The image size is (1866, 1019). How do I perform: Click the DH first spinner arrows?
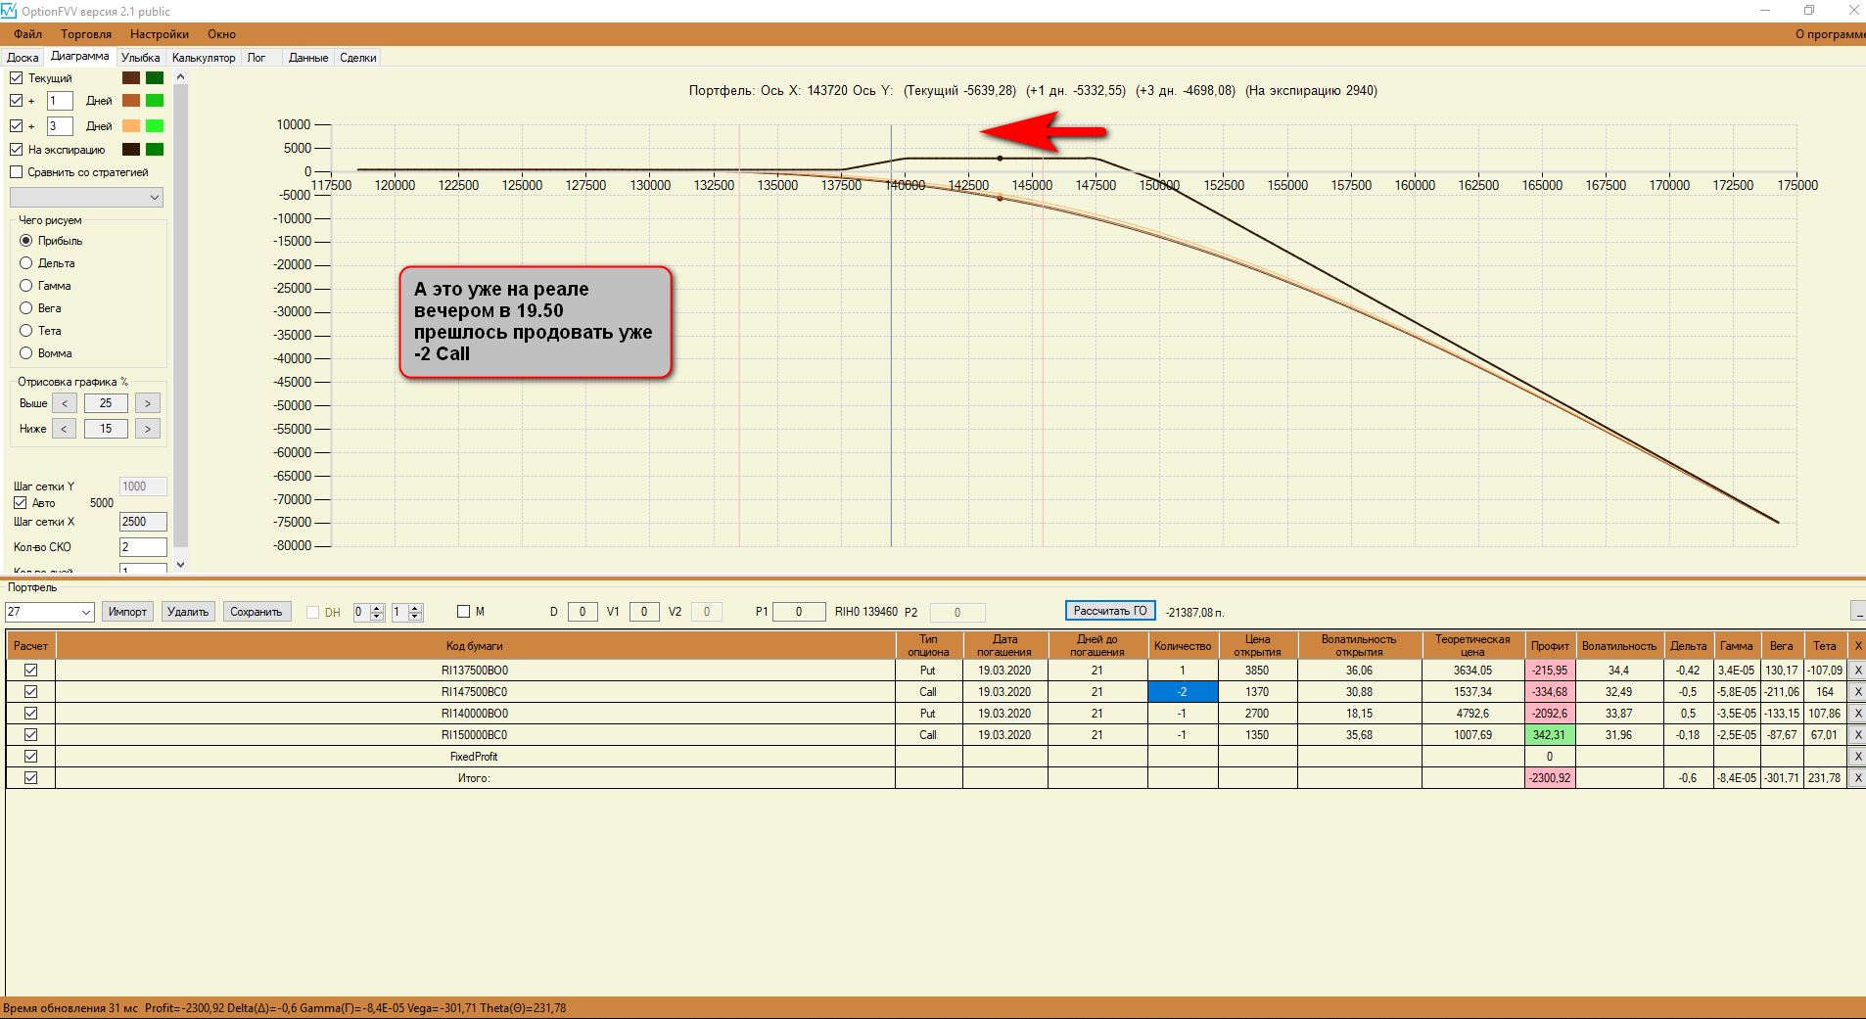coord(377,612)
